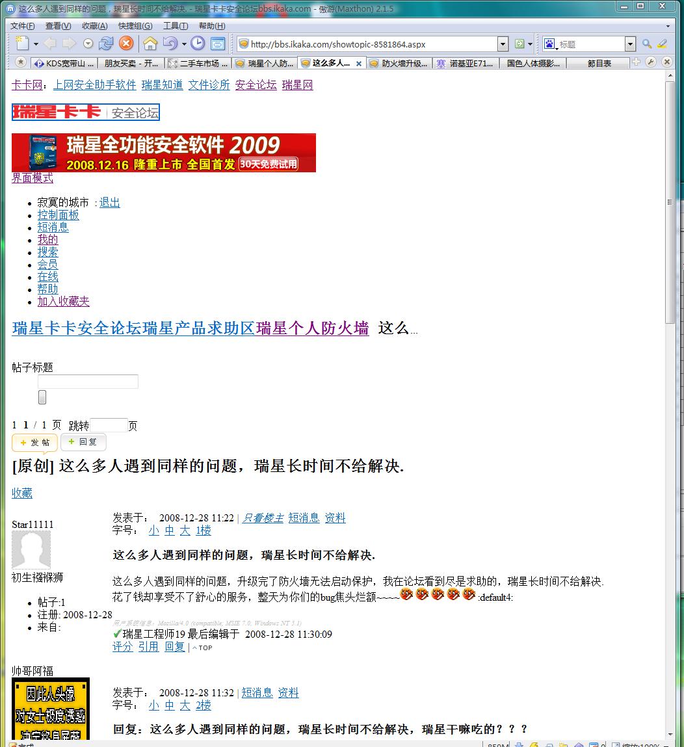Image resolution: width=684 pixels, height=747 pixels.
Task: Open the 文件诊所 link
Action: click(x=209, y=85)
